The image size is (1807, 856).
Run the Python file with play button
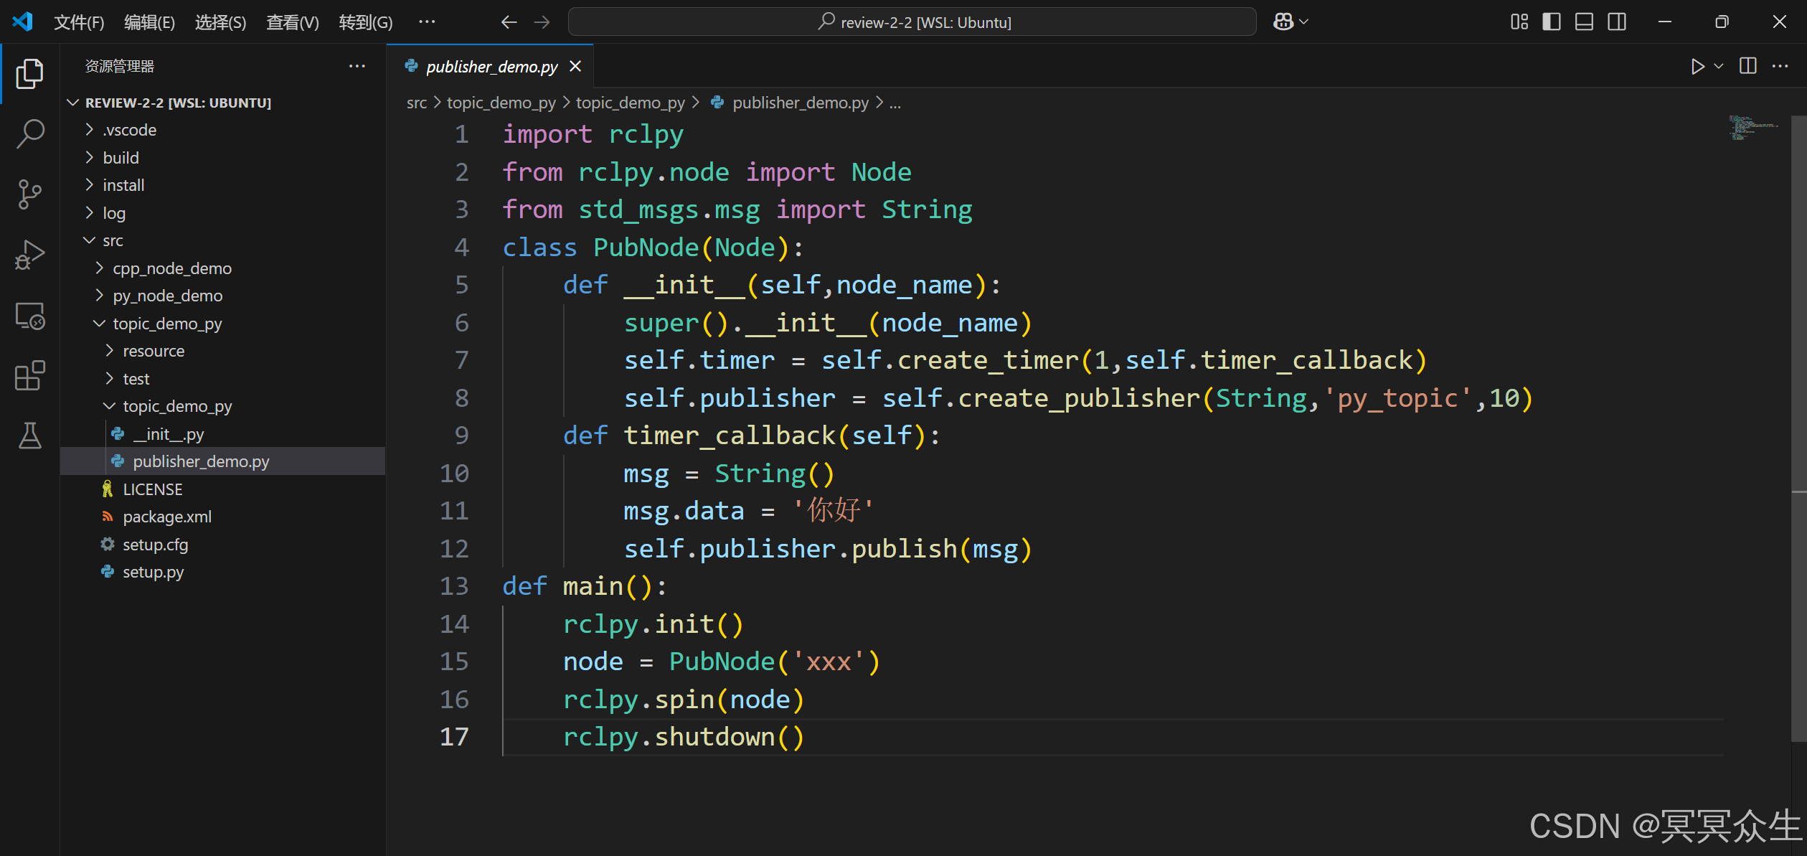(1697, 67)
